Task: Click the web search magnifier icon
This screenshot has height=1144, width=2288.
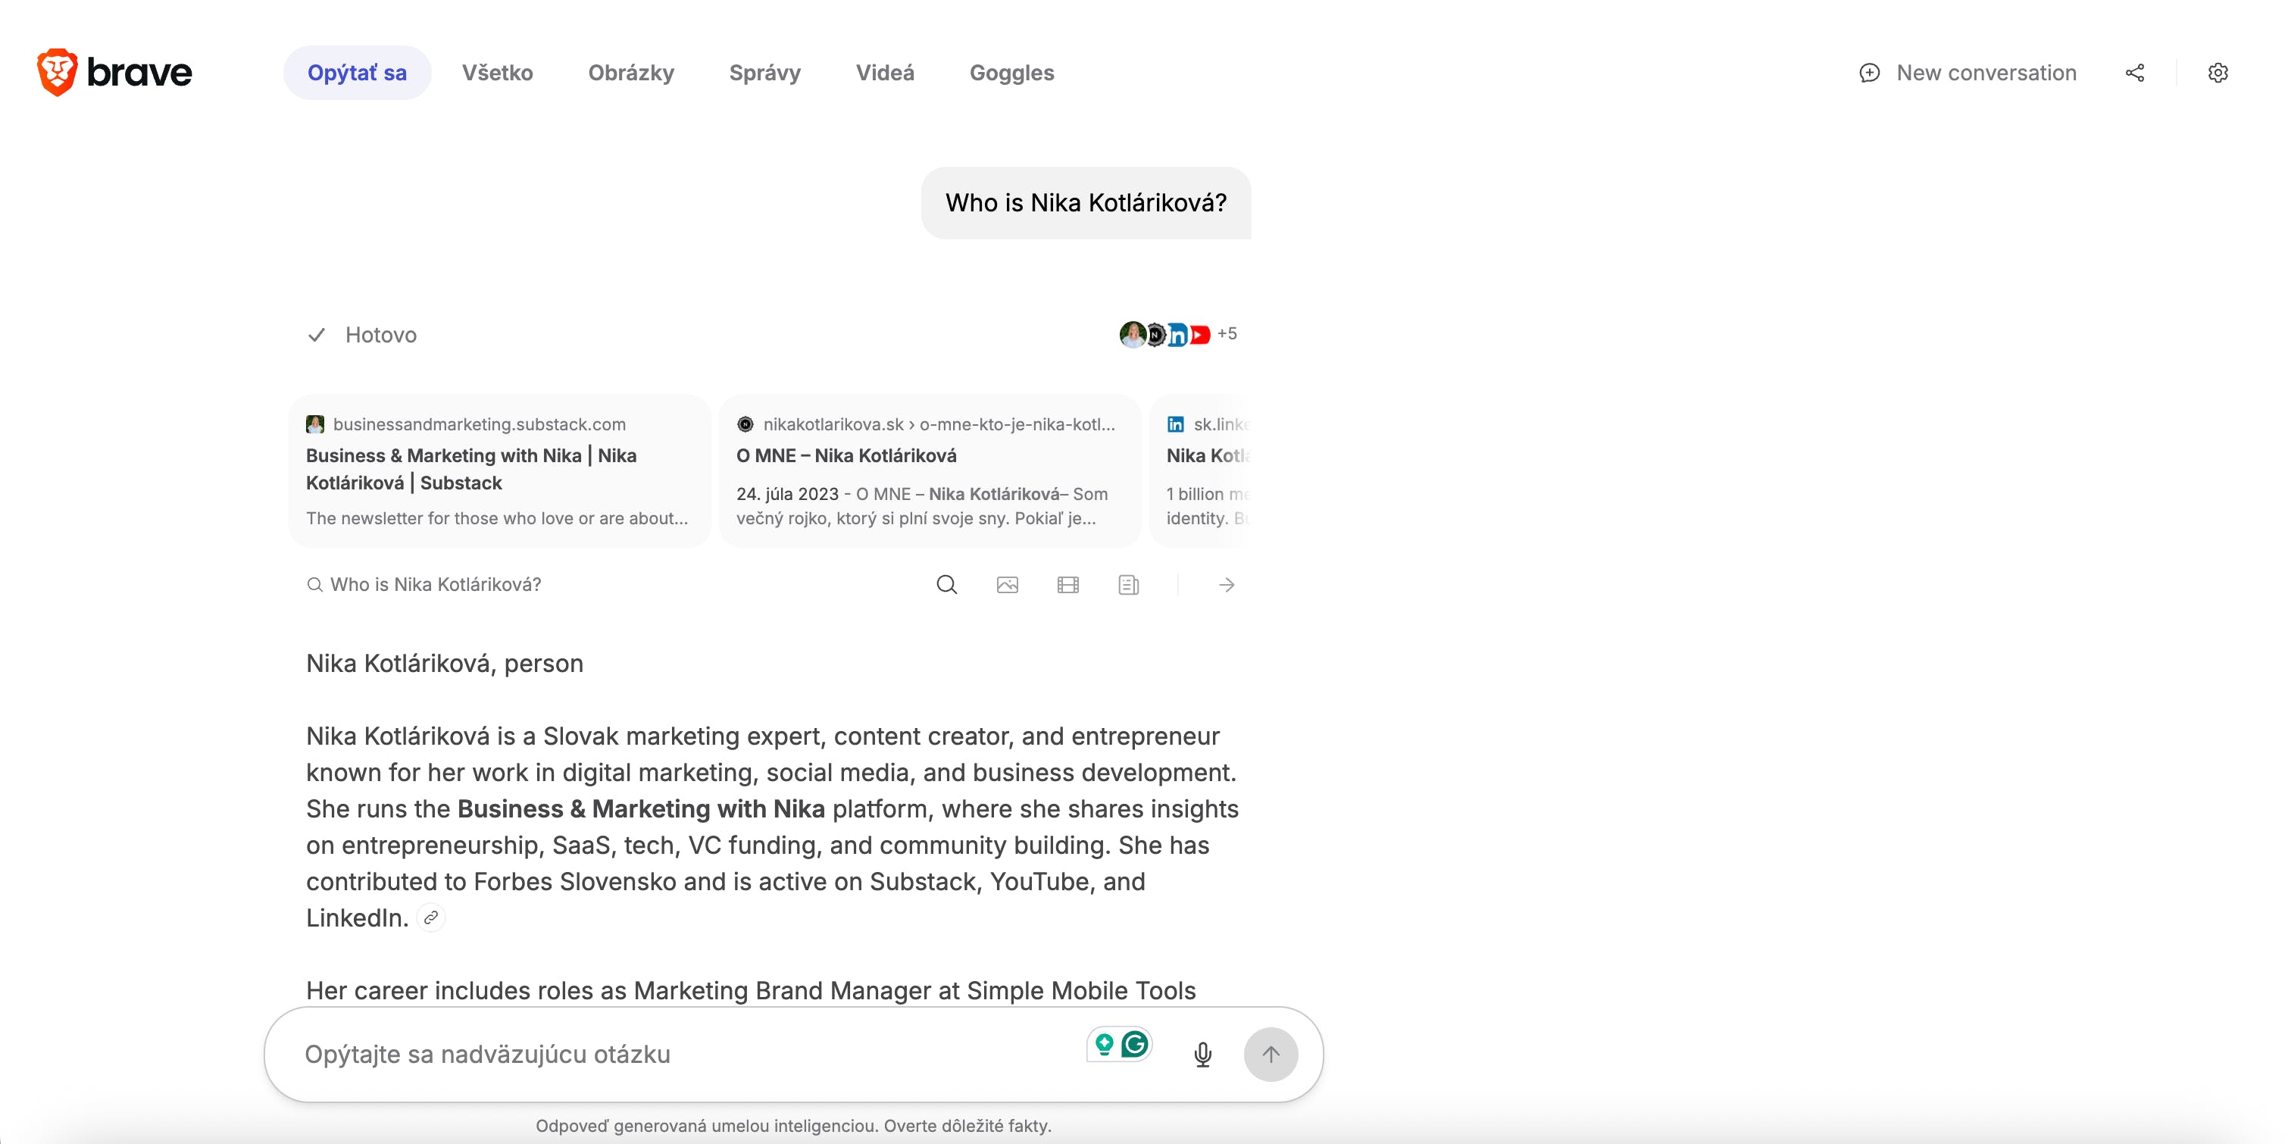Action: 947,584
